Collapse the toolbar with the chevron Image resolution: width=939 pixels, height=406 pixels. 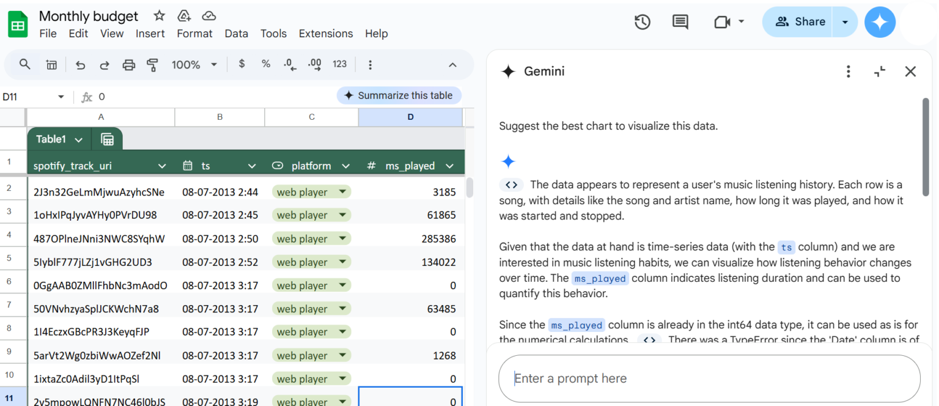coord(452,64)
